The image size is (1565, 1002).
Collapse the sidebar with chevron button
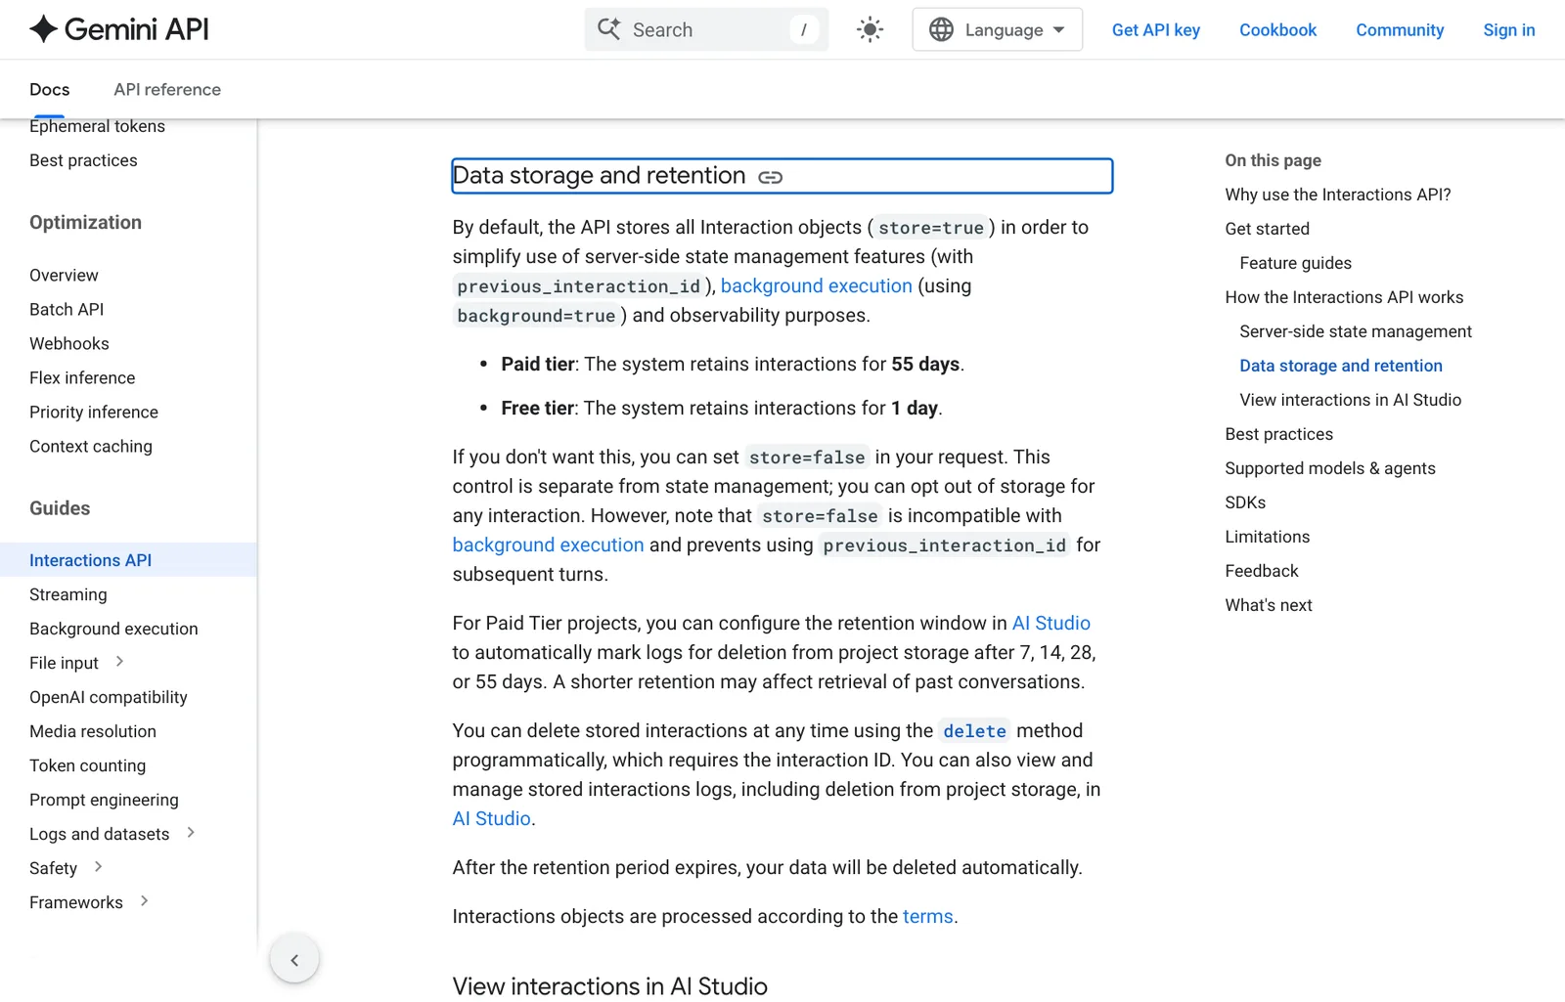tap(294, 960)
